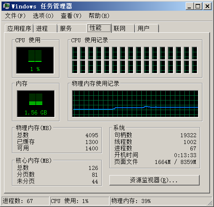This screenshot has width=214, height=207.
Task: Switch to the 应用程序 tab
Action: (19, 28)
